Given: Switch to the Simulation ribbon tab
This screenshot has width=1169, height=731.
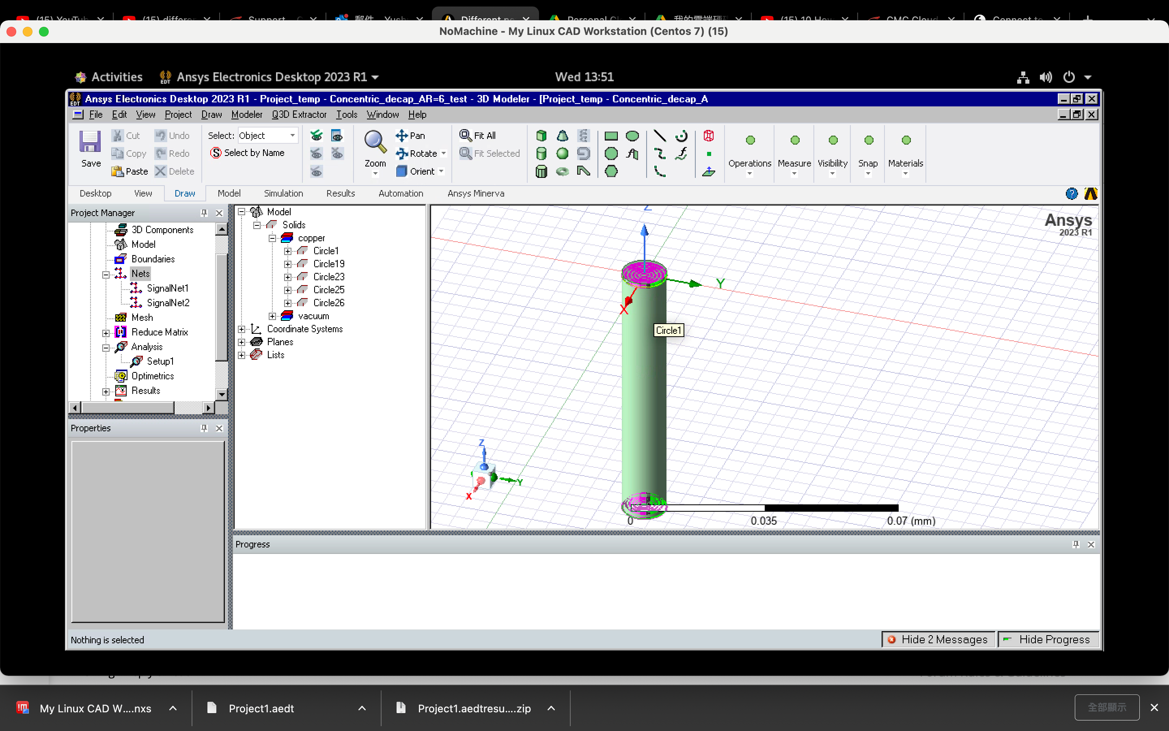Looking at the screenshot, I should click(283, 193).
